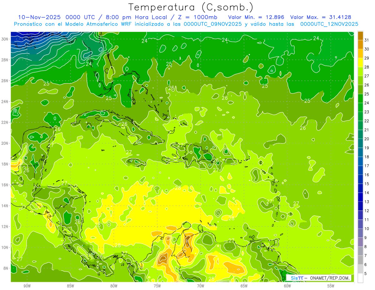
Task: Click the "Valor Min. = 12.896" text
Action: (x=256, y=17)
